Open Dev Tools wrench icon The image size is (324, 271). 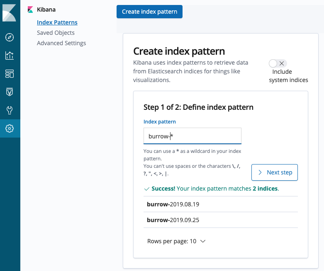(x=10, y=110)
